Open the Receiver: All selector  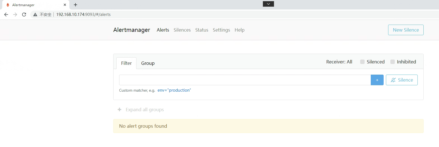[x=339, y=62]
